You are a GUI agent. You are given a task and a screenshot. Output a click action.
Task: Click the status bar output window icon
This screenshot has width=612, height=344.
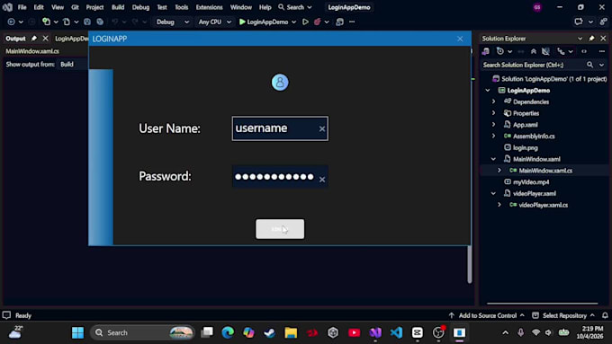pyautogui.click(x=6, y=315)
